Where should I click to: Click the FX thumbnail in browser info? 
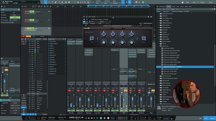pyautogui.click(x=159, y=108)
